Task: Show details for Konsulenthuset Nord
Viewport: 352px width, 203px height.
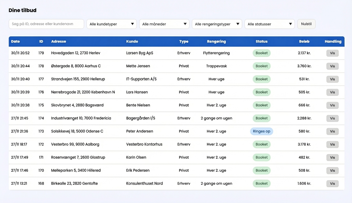Action: click(333, 184)
